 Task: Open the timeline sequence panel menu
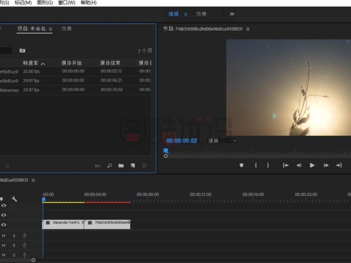point(33,180)
